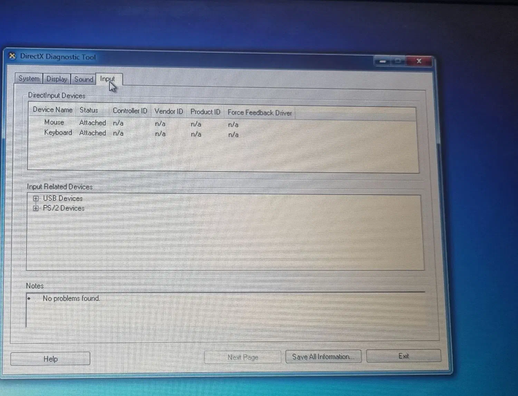Click the Force Feedback Driver column header
This screenshot has height=396, width=518.
point(260,113)
